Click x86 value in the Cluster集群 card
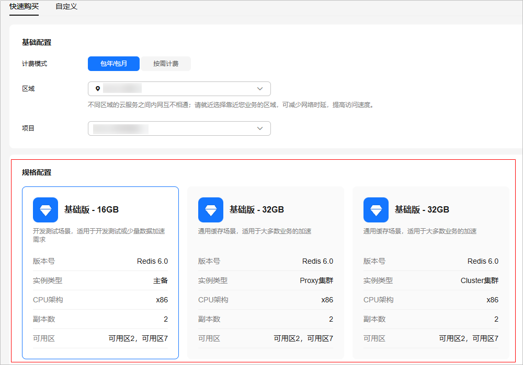 [492, 300]
